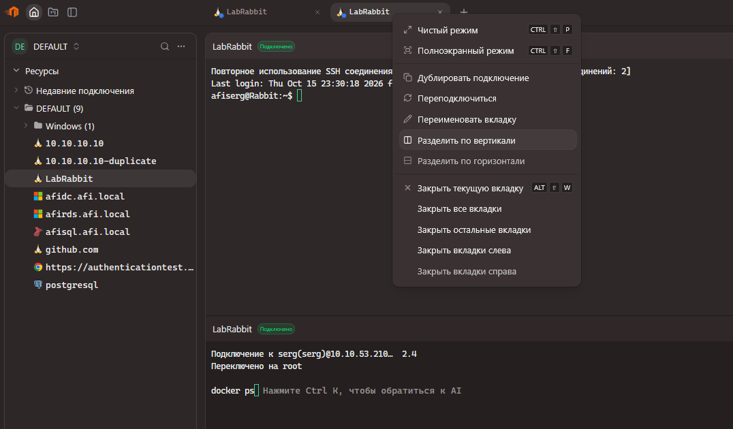The width and height of the screenshot is (733, 429).
Task: Click the afiserg@Rabbit prompt line
Action: click(x=256, y=96)
